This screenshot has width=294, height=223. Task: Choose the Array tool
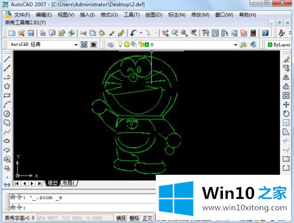pos(286,95)
